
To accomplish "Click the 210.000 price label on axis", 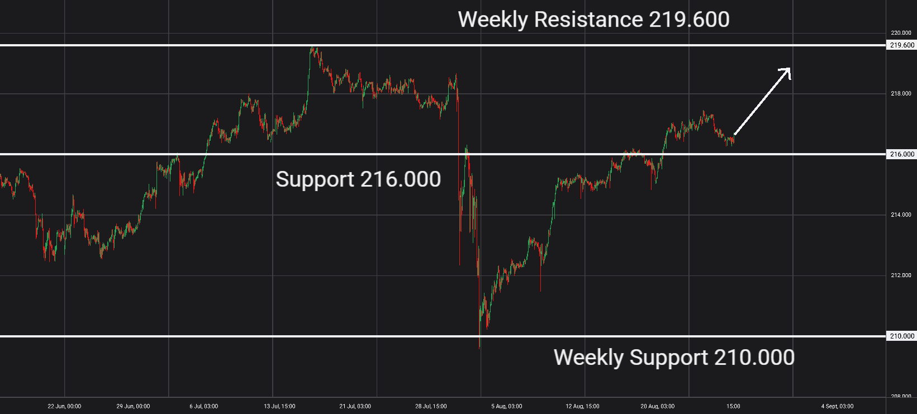I will click(901, 336).
